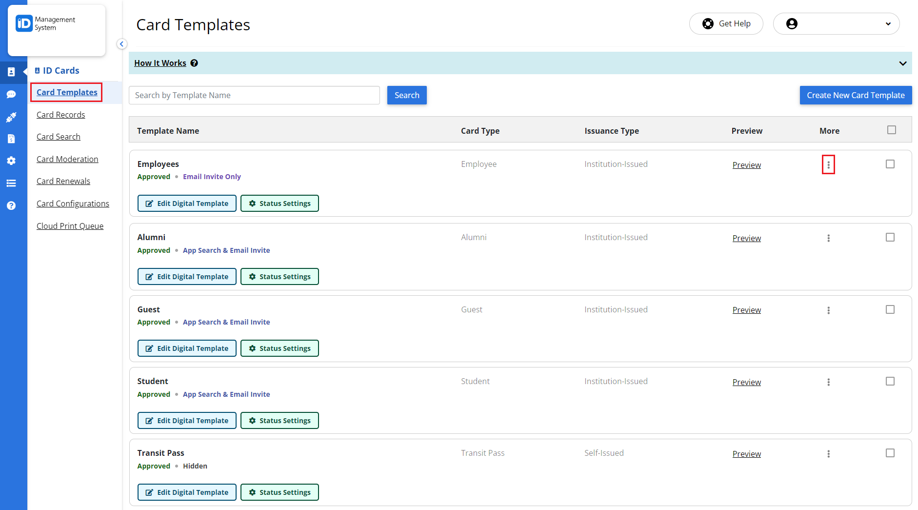The width and height of the screenshot is (918, 510).
Task: Click the blue Search button
Action: pyautogui.click(x=407, y=95)
